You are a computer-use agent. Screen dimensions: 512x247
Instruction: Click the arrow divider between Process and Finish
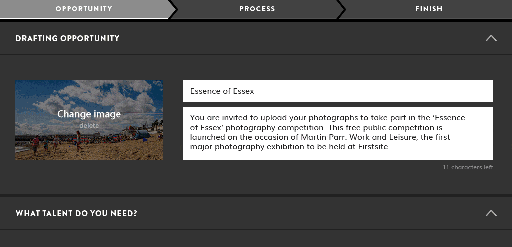point(341,9)
